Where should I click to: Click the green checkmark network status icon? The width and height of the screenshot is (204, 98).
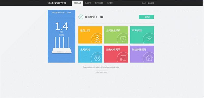(x=81, y=17)
